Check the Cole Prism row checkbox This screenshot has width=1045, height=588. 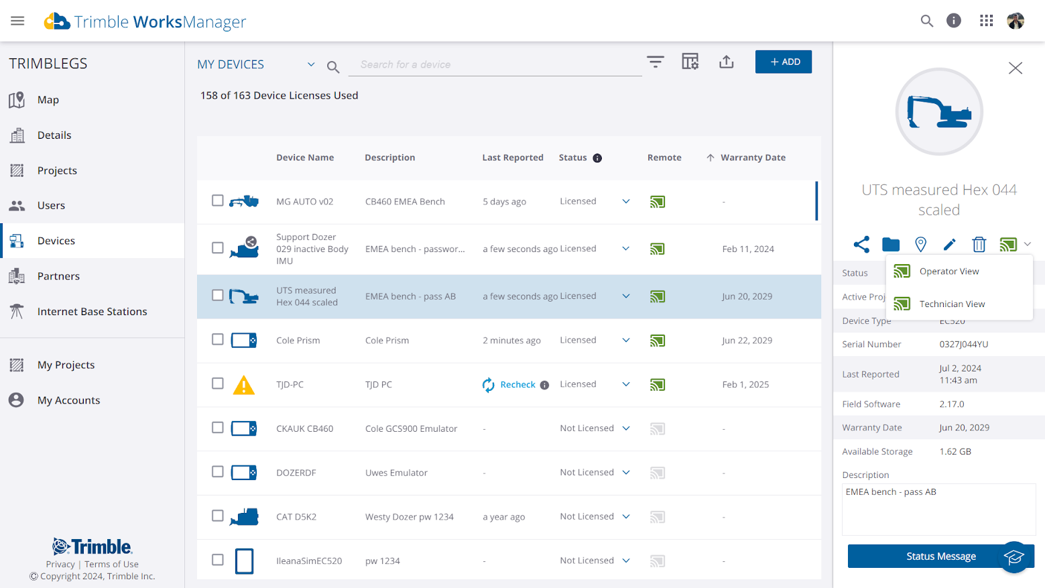click(x=217, y=339)
